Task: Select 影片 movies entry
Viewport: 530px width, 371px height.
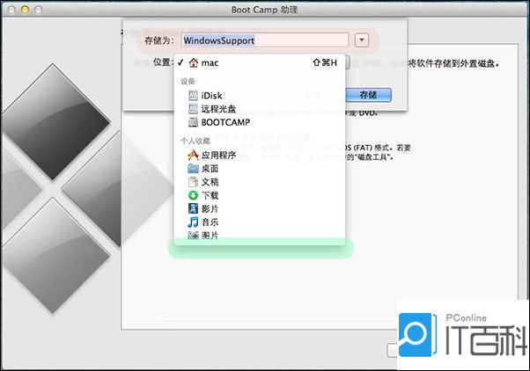Action: [260, 209]
